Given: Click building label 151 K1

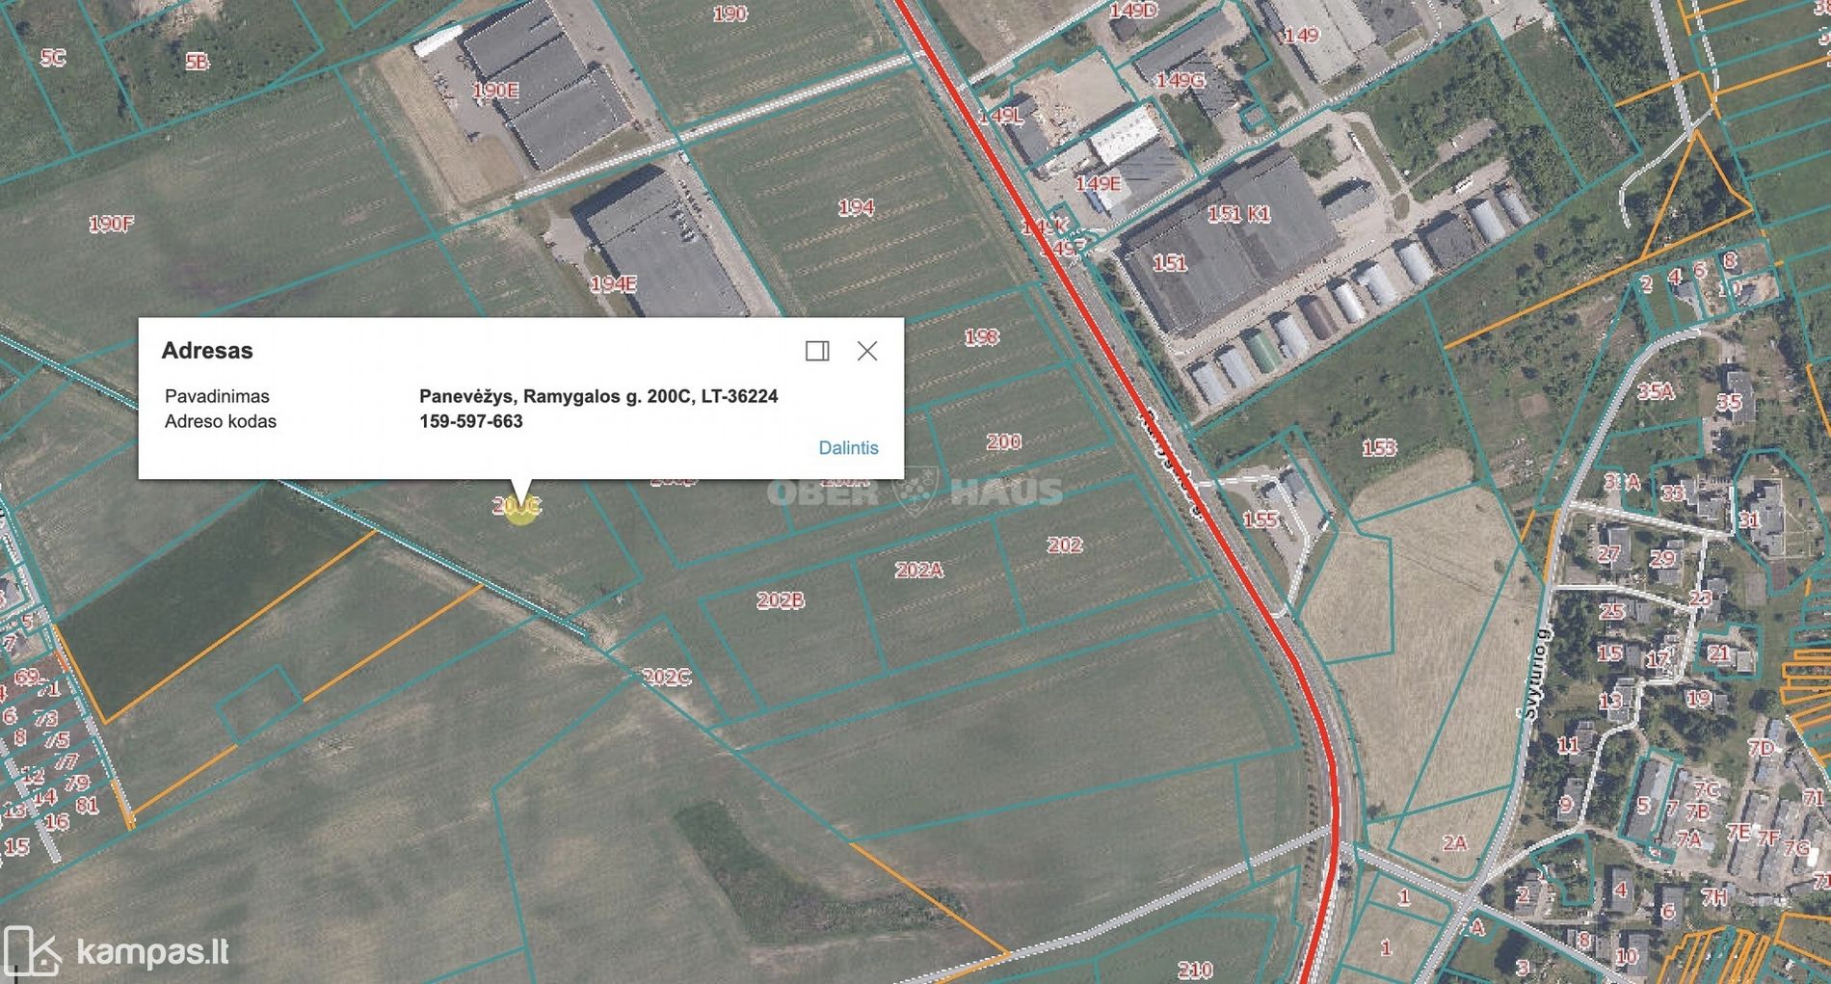Looking at the screenshot, I should (1238, 214).
